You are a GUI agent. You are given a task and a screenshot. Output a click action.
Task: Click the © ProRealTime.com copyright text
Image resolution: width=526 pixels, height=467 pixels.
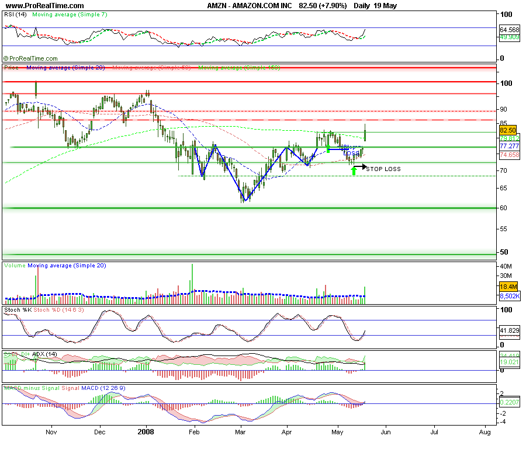30,58
